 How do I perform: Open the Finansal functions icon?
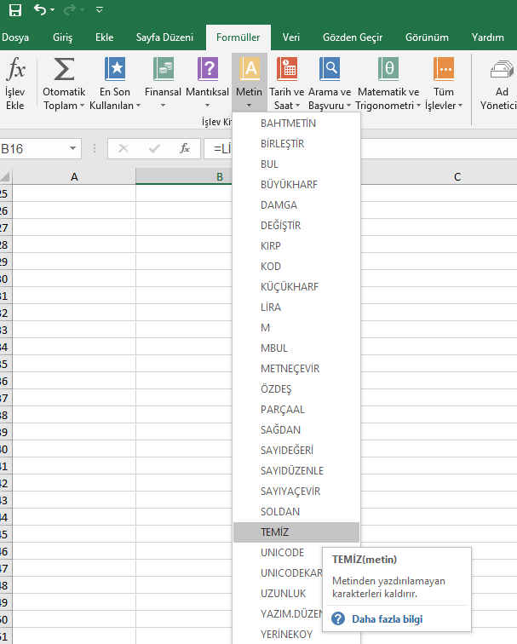tap(163, 69)
